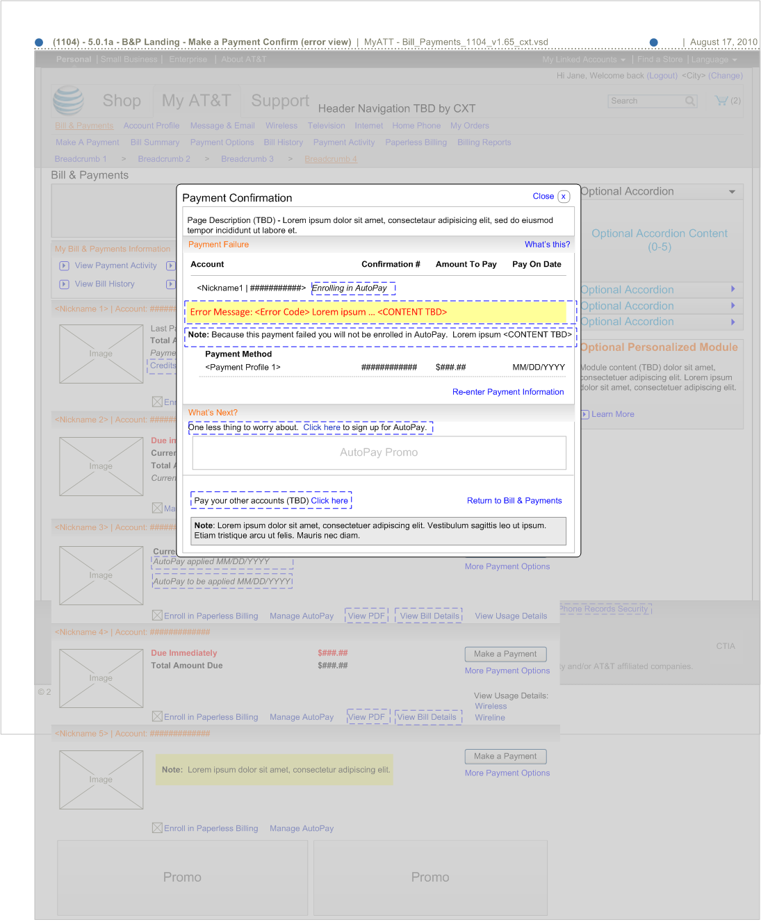Open the Account Profile menu item
Screen dimensions: 761x922
click(152, 126)
